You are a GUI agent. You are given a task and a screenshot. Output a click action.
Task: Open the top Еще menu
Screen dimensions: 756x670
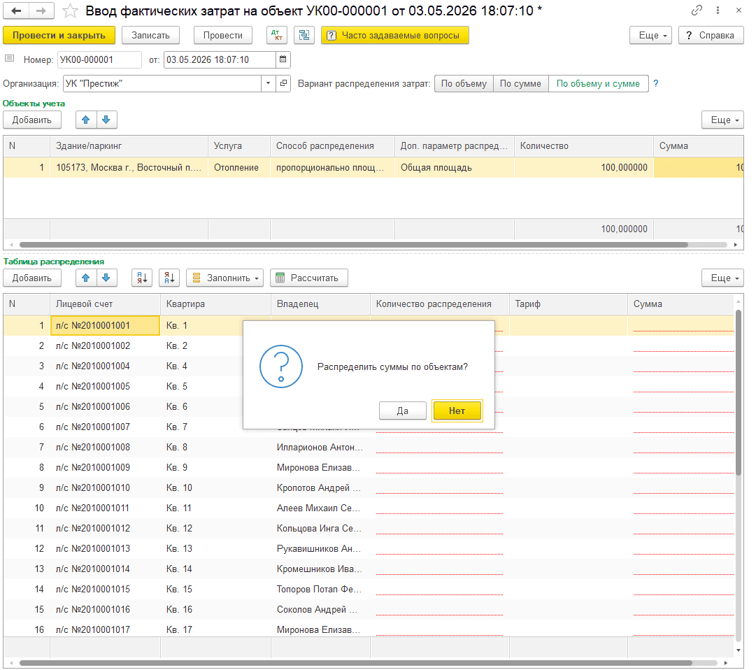(x=650, y=35)
